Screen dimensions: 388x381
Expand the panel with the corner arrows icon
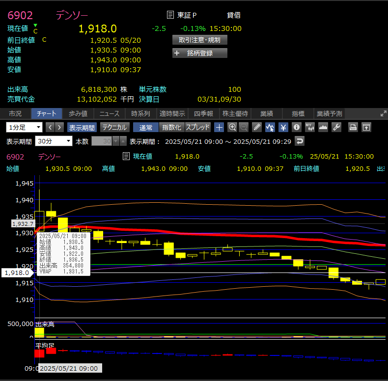[x=383, y=113]
